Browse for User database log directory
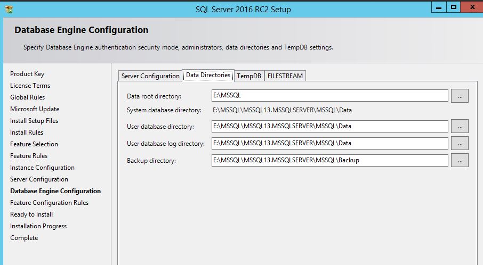The height and width of the screenshot is (265, 483). [x=460, y=143]
